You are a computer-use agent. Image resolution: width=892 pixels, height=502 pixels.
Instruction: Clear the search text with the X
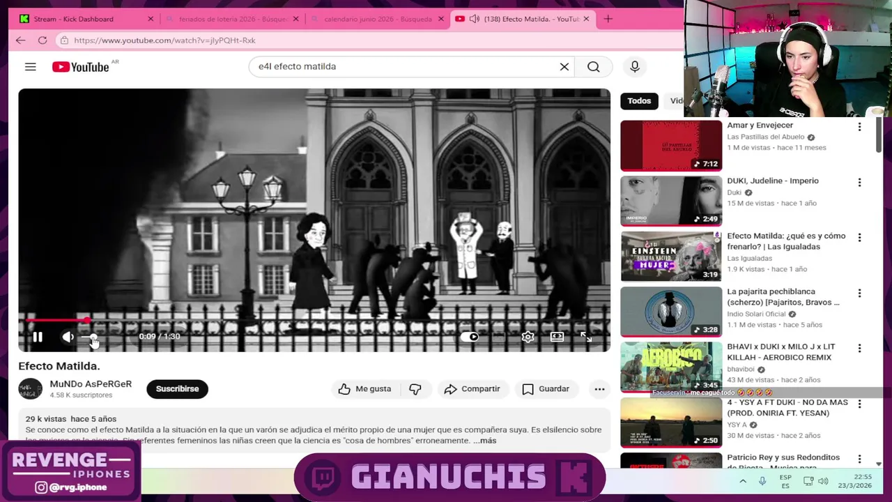[x=564, y=66]
